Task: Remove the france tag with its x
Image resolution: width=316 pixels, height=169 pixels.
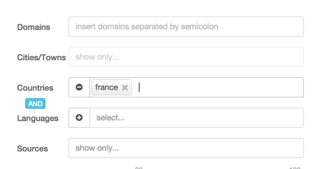Action: tap(125, 88)
